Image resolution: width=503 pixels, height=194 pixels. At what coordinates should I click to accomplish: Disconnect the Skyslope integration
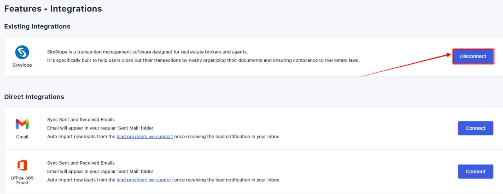coord(473,56)
